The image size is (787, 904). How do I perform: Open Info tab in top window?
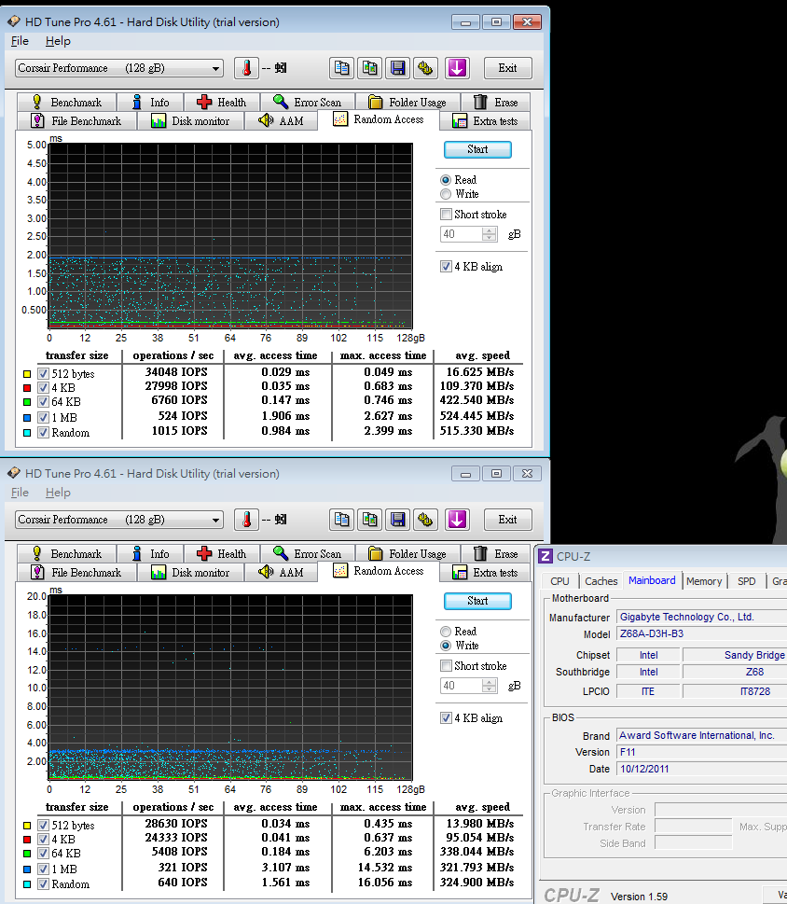tap(150, 102)
